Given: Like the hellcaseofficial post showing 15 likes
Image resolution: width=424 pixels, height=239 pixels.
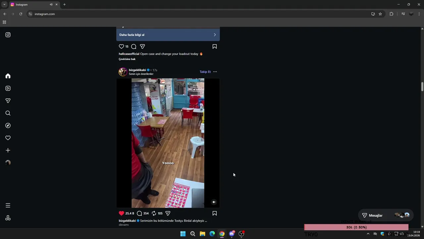Looking at the screenshot, I should 121,46.
